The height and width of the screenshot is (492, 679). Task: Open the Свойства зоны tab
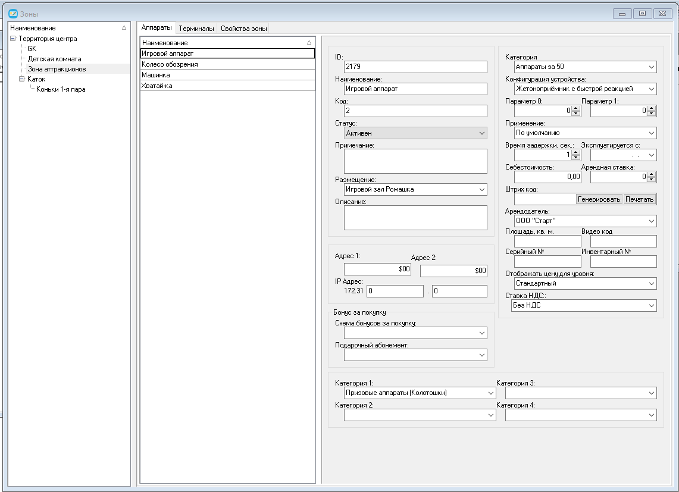click(244, 29)
